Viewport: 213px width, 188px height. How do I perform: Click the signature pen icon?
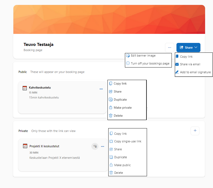[x=177, y=72]
